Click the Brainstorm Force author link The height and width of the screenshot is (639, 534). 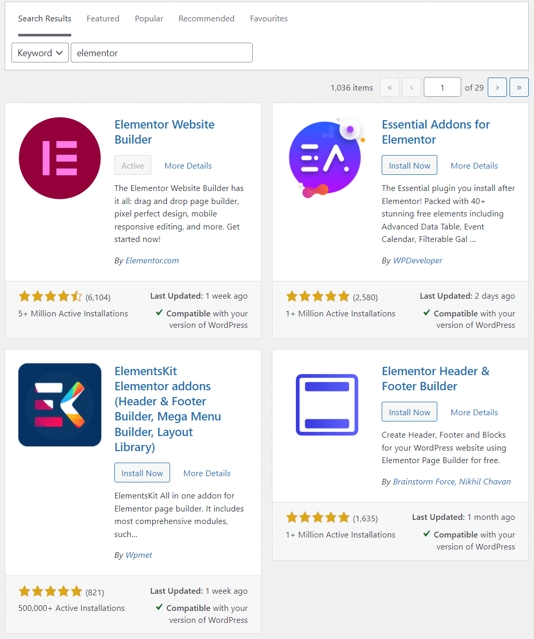[x=423, y=481]
